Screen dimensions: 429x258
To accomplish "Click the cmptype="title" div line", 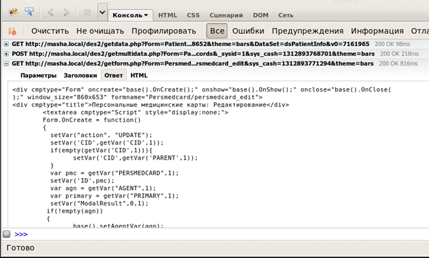I will pos(151,105).
